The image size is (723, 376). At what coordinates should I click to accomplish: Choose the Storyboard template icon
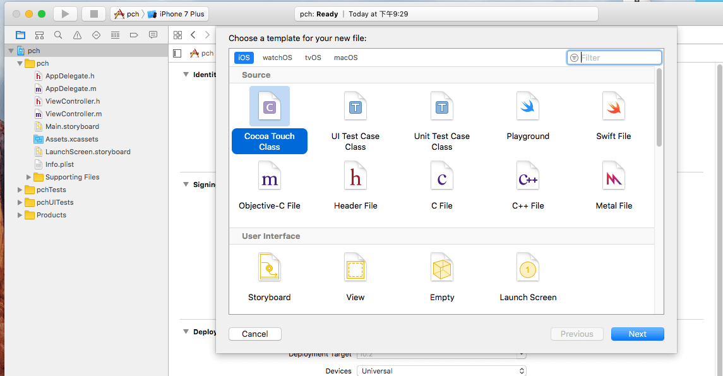[x=270, y=269]
